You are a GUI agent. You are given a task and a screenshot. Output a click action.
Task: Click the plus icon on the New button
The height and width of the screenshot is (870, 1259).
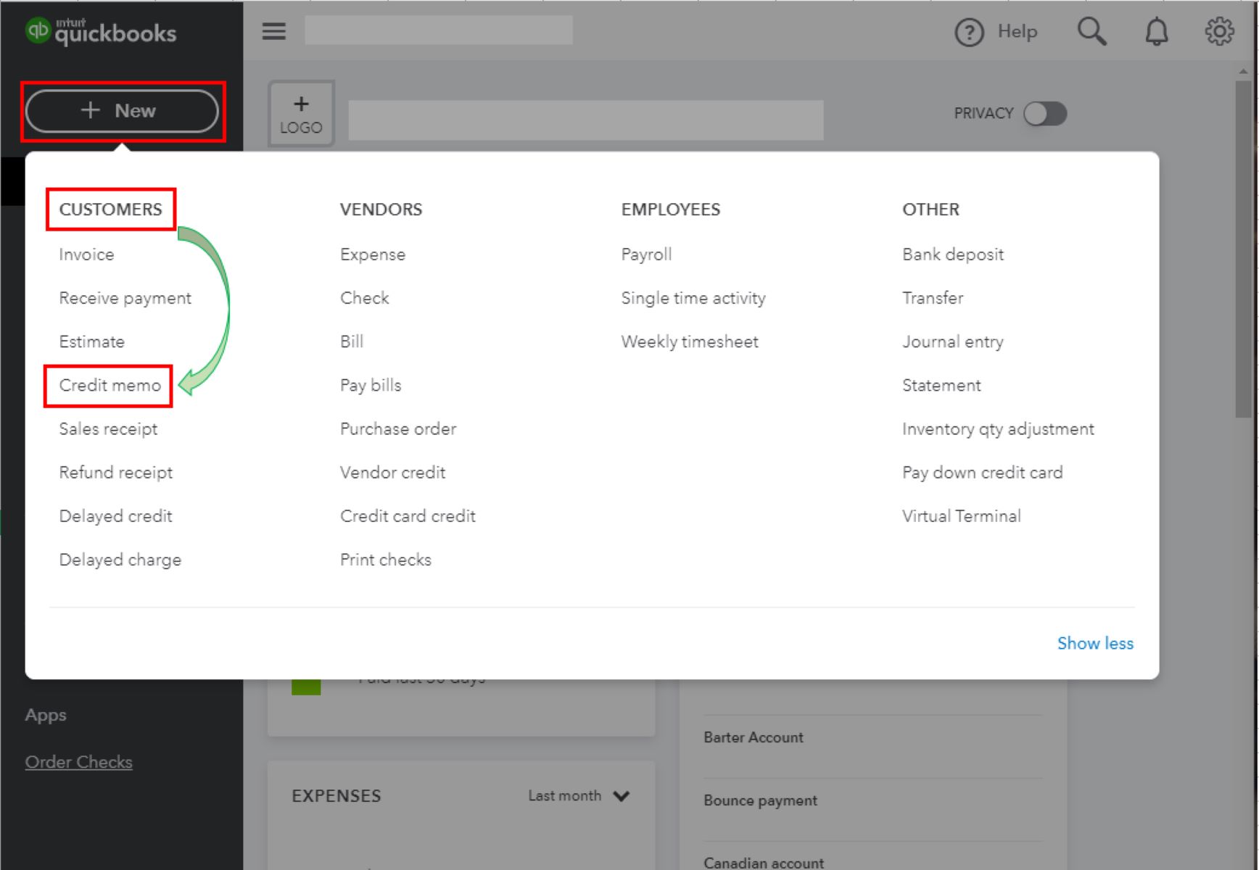[x=90, y=110]
